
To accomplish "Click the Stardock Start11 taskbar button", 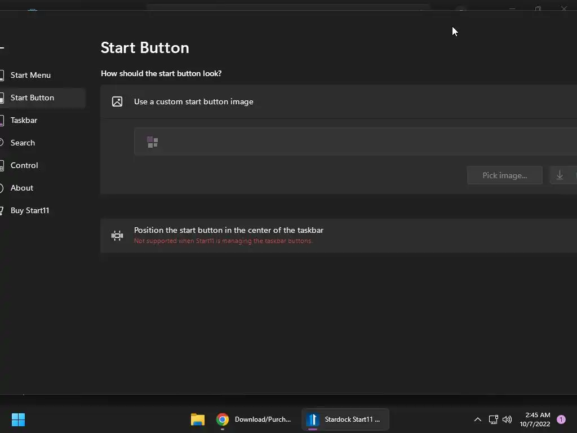I will (345, 419).
